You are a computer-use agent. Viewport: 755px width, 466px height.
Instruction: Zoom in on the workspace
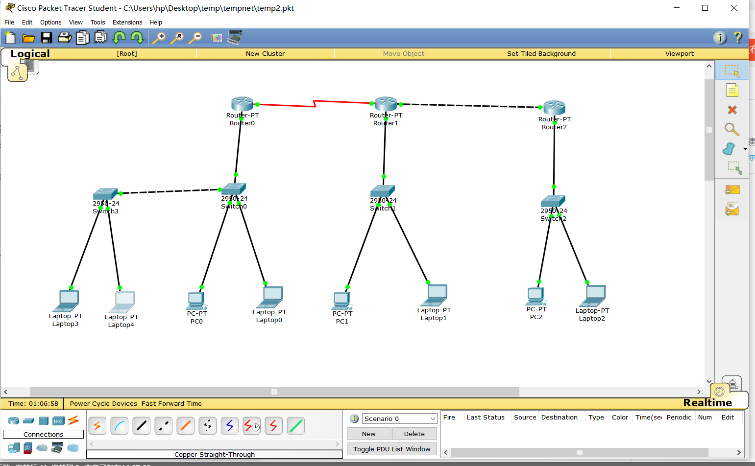159,38
